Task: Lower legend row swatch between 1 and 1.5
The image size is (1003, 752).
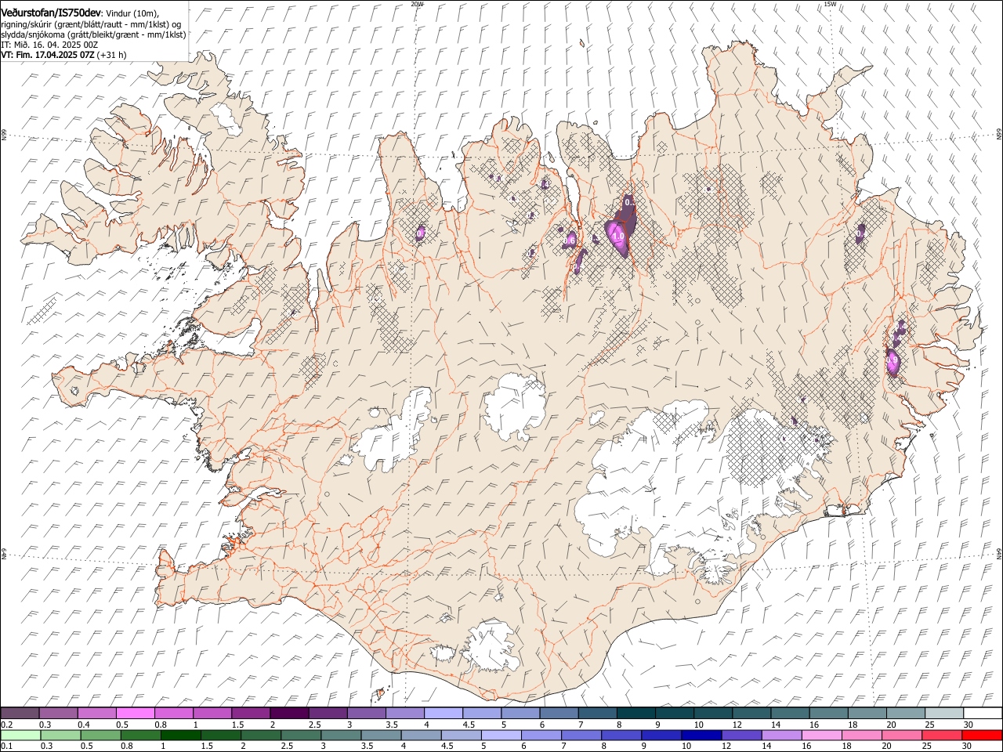Action: tap(181, 735)
